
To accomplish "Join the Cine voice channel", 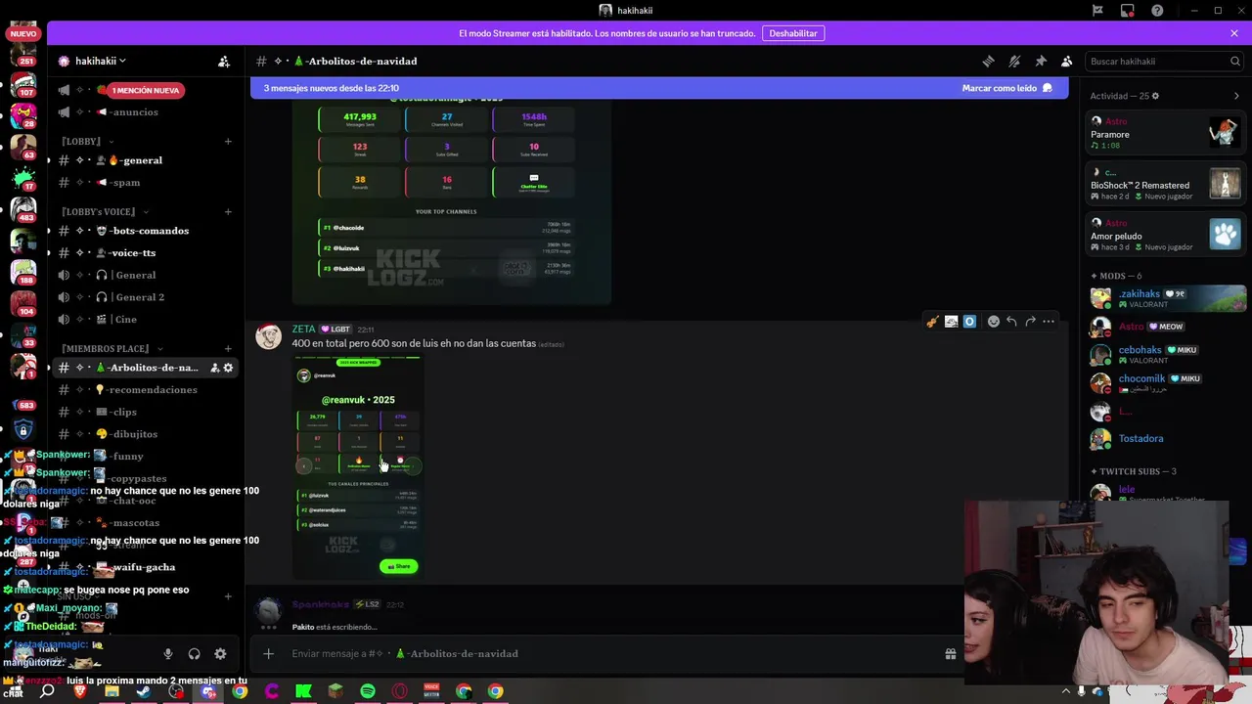I will (143, 320).
